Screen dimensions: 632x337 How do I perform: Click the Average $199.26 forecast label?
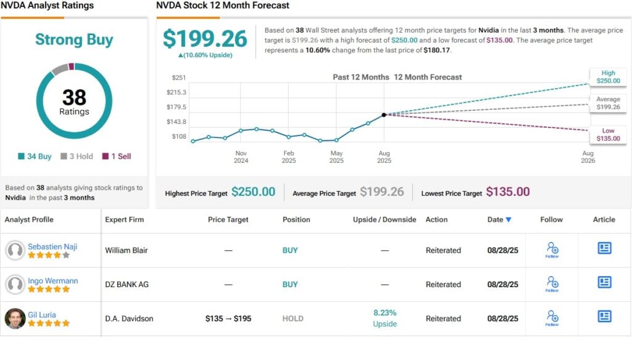[x=608, y=103]
